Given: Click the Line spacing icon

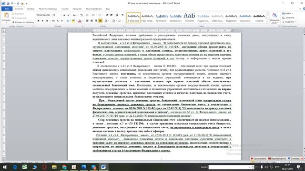Looking at the screenshot, I should (x=106, y=21).
